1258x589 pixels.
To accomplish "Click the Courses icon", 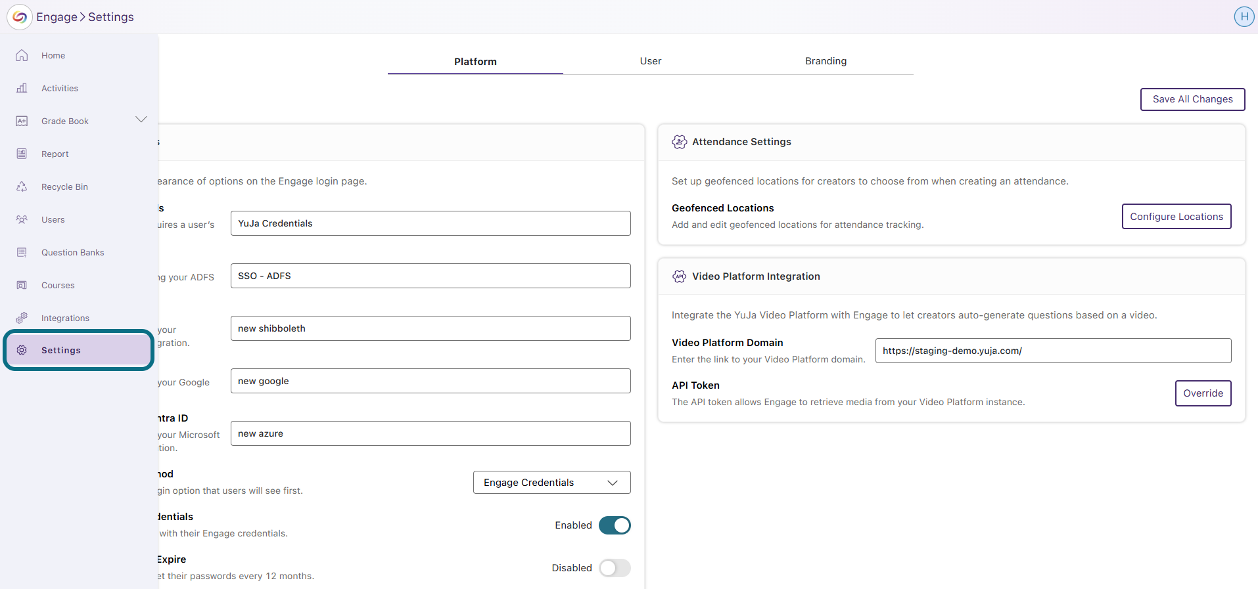I will pos(22,285).
